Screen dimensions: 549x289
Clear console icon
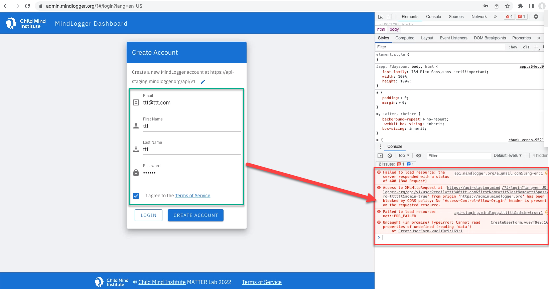click(x=390, y=156)
